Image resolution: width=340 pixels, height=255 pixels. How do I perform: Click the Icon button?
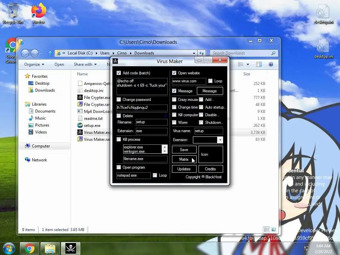[211, 154]
